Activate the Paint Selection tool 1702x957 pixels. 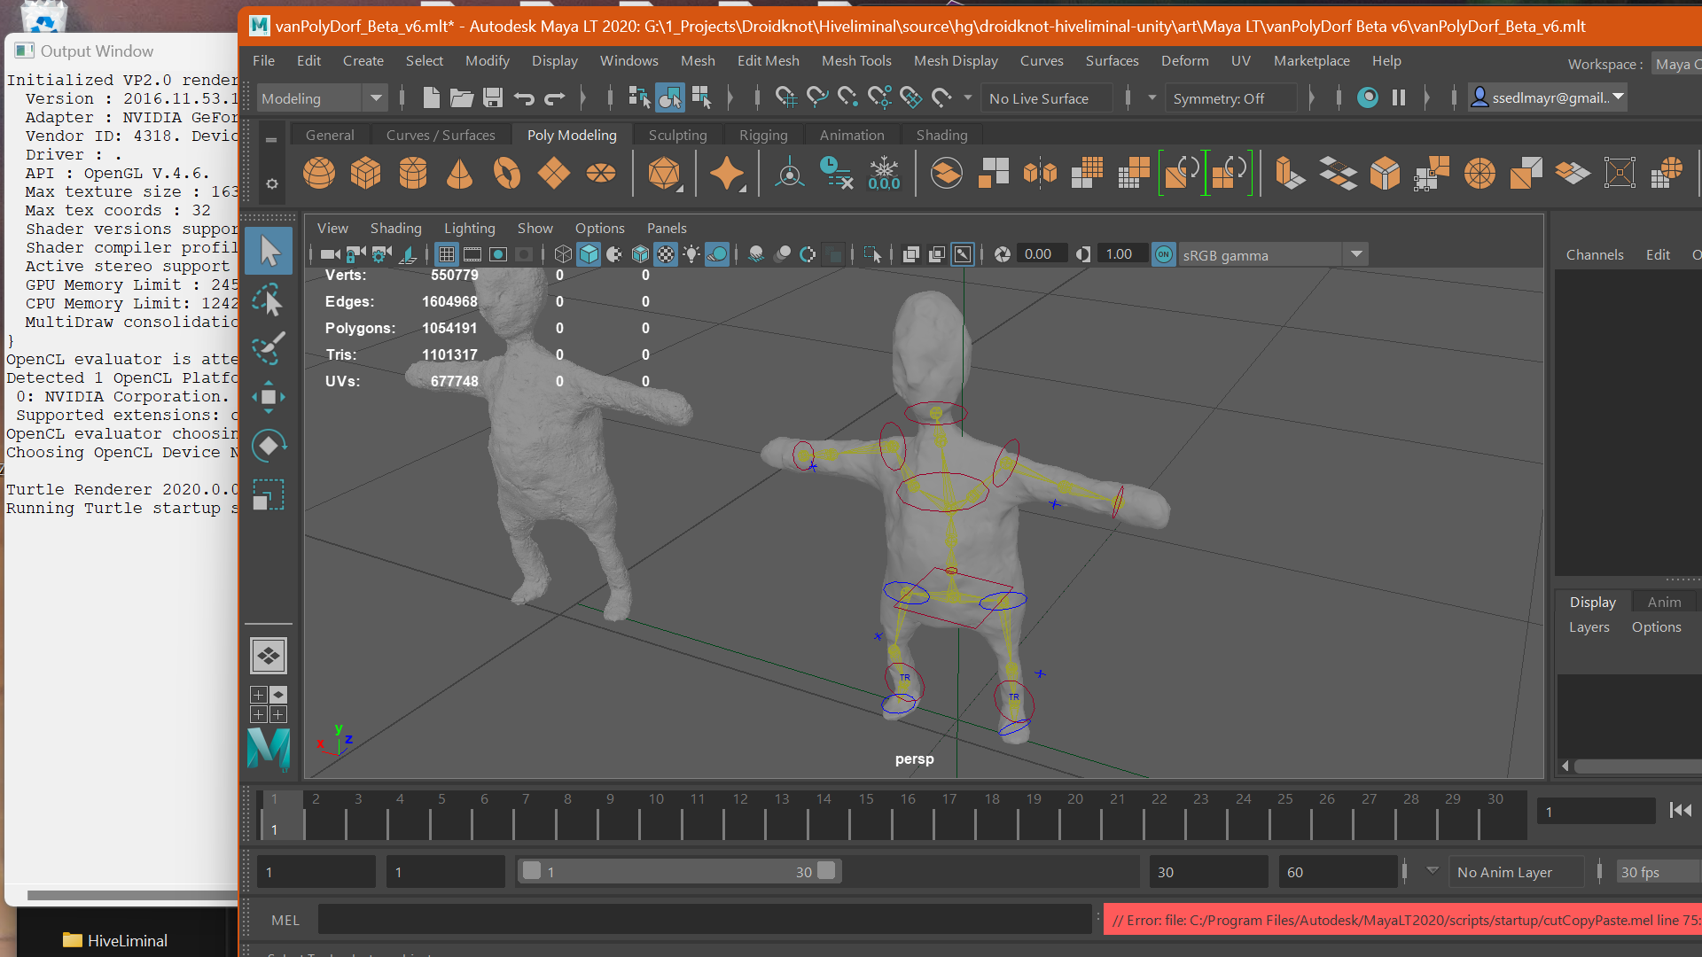tap(268, 347)
